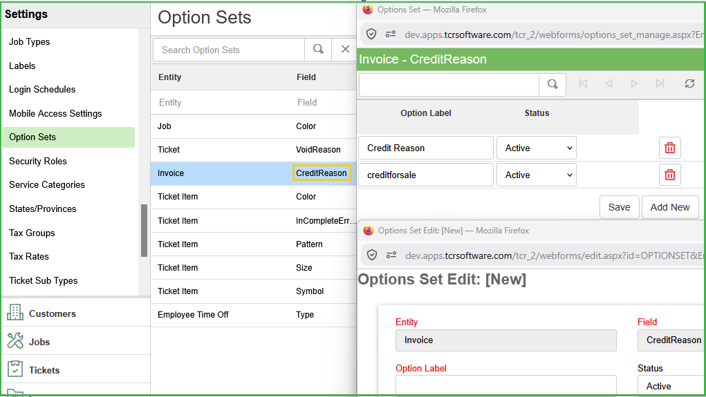Click the Status column header
The image size is (706, 397).
pos(537,113)
